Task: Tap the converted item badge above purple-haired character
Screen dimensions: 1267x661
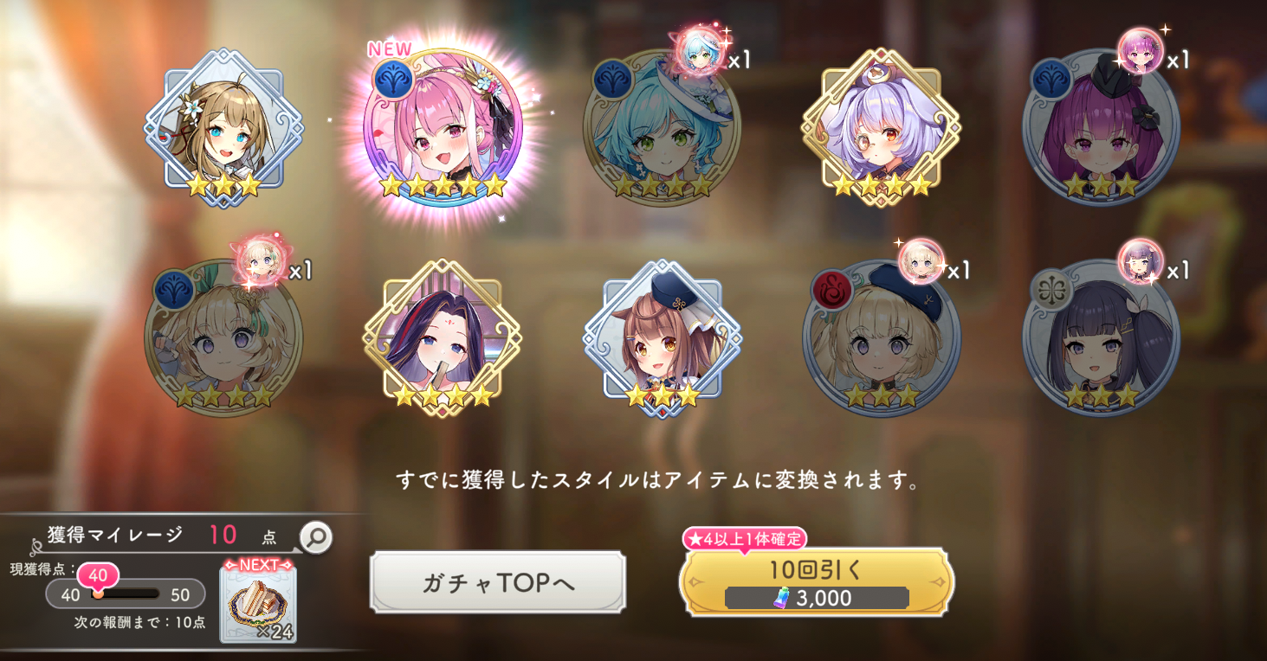Action: coord(1140,50)
